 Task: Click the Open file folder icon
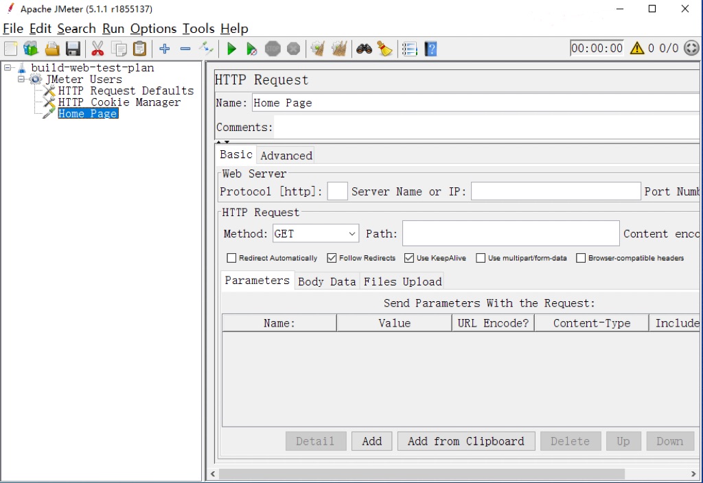coord(52,49)
